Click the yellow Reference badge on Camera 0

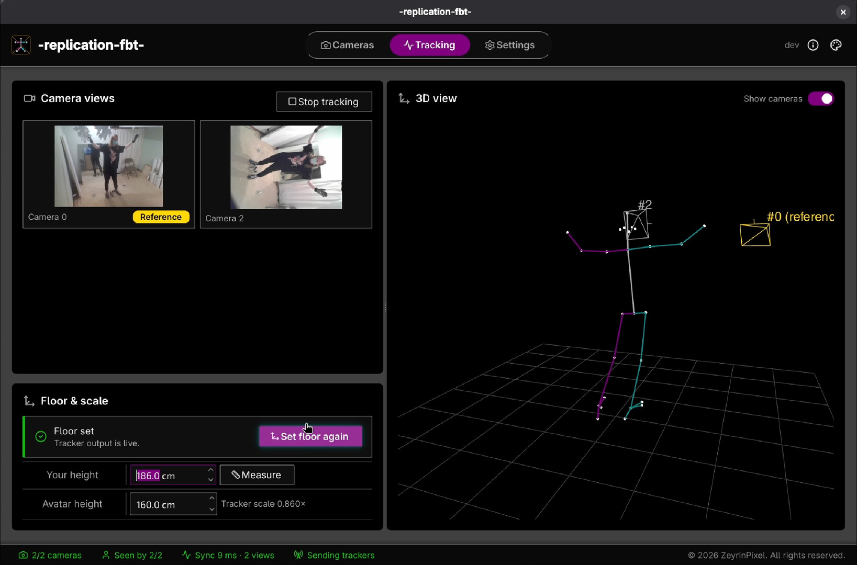(161, 217)
